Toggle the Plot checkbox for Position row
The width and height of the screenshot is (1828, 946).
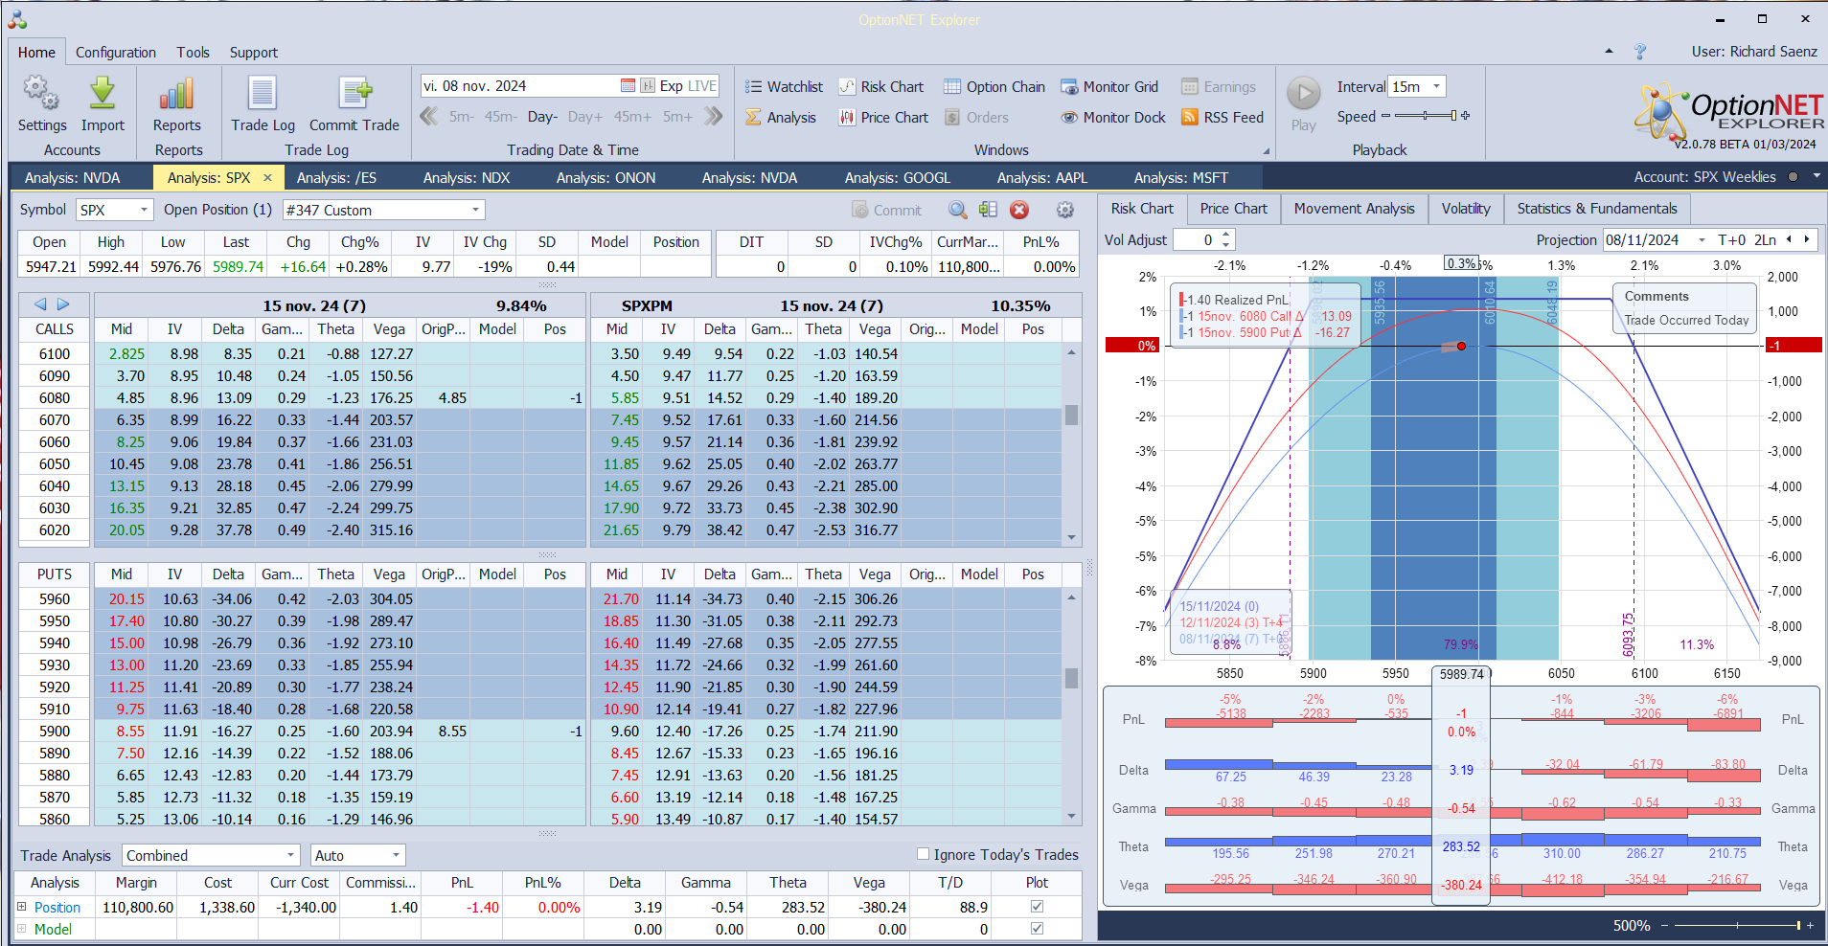[1037, 907]
